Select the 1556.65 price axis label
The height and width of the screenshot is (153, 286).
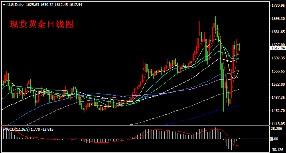tap(278, 71)
